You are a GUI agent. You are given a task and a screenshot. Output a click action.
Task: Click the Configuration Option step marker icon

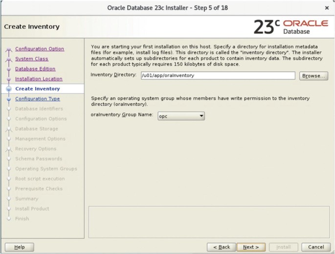[9, 49]
